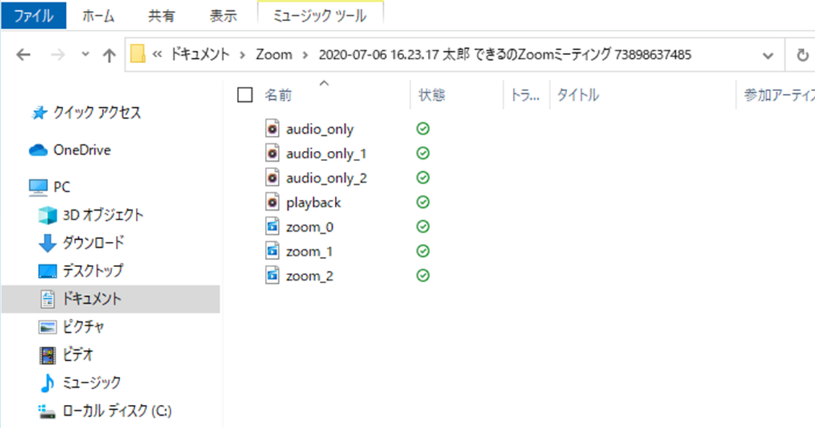Screen dimensions: 815x428
Task: Expand the hidden path chevron in address bar
Action: coord(158,55)
